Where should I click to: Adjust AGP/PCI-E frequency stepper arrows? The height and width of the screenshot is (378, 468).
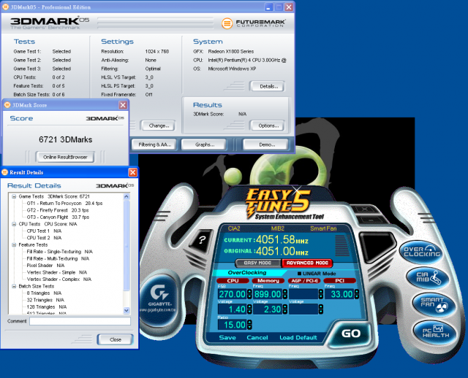[x=321, y=294]
